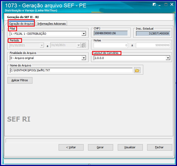The height and width of the screenshot is (166, 177).
Task: Click the Fechar button
Action: [x=160, y=147]
